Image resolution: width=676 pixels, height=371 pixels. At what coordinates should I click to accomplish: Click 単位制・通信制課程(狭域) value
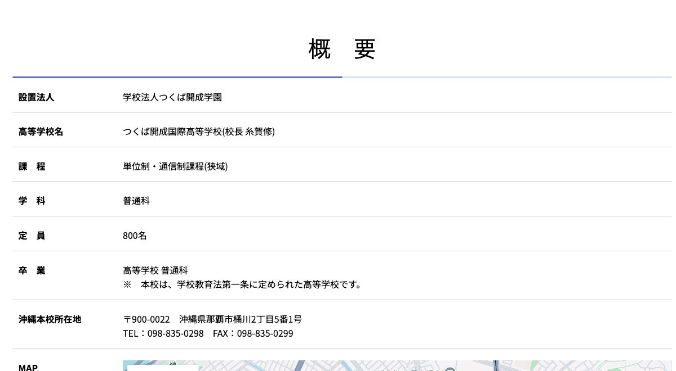pyautogui.click(x=175, y=166)
